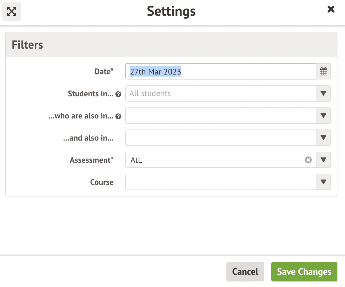Expand the Course dropdown arrow

coord(323,182)
